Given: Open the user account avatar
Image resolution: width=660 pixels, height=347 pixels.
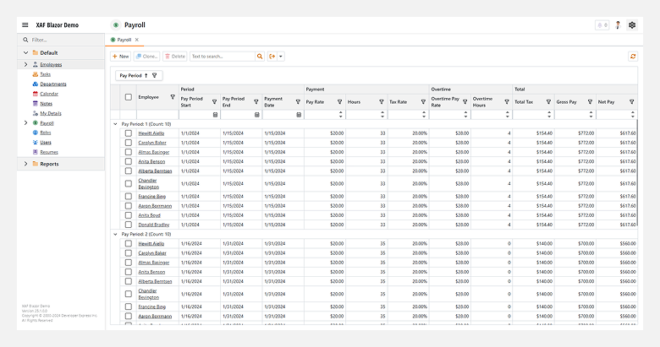Looking at the screenshot, I should point(618,25).
